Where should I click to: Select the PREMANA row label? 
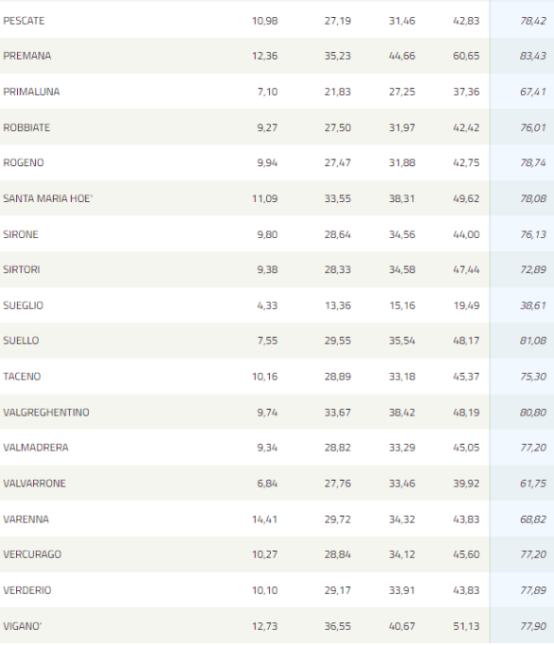[27, 56]
